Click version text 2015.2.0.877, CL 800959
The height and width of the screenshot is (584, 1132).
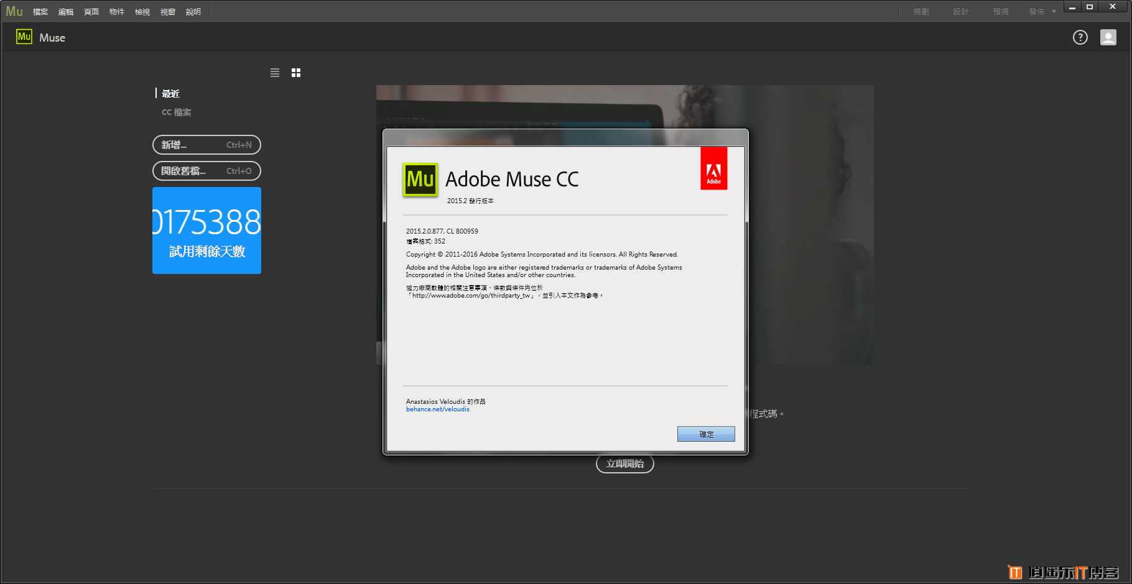click(442, 231)
